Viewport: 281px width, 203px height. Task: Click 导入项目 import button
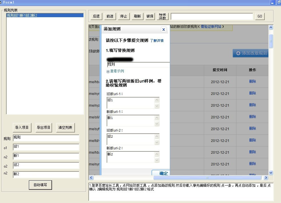[x=22, y=128]
